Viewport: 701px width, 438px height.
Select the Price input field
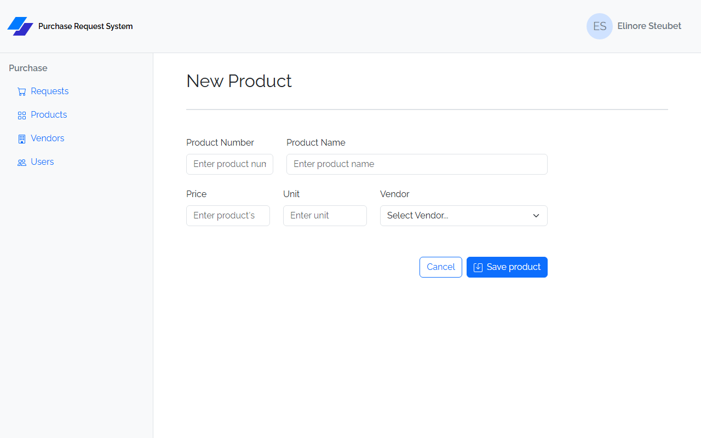(228, 216)
